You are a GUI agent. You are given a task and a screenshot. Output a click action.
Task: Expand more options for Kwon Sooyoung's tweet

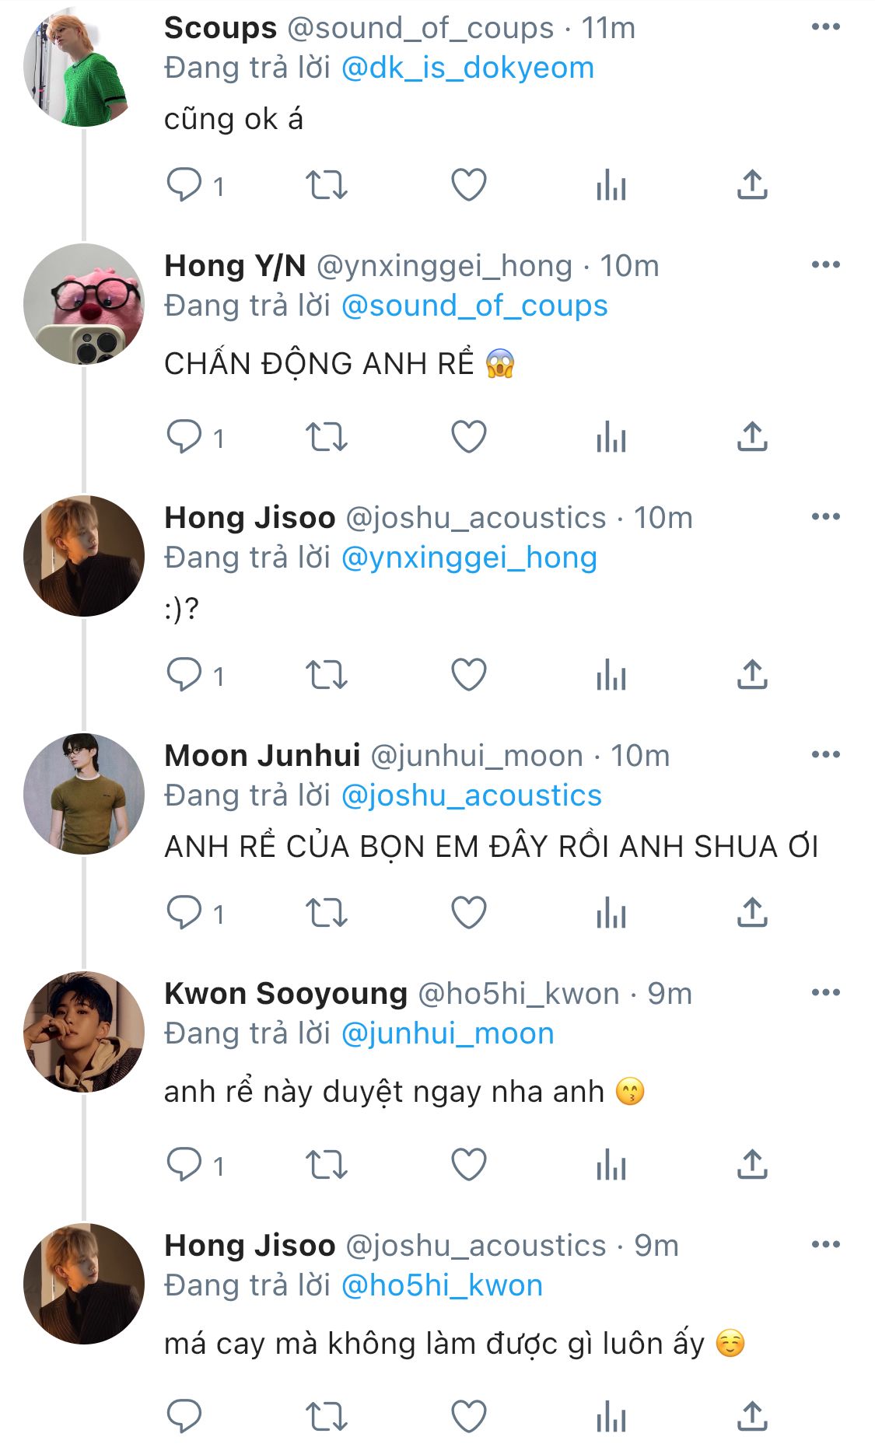[825, 992]
